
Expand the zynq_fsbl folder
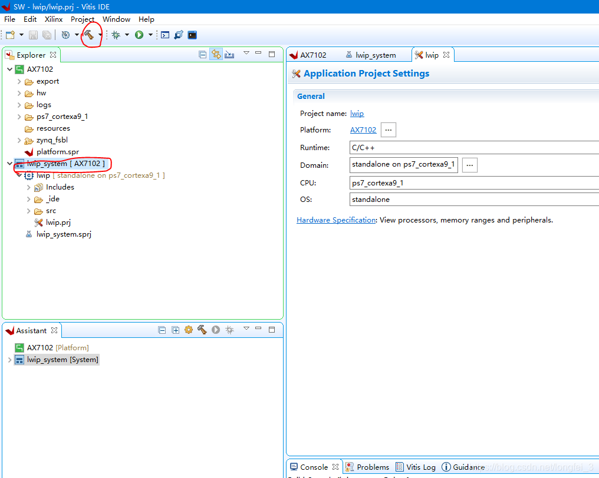click(19, 140)
